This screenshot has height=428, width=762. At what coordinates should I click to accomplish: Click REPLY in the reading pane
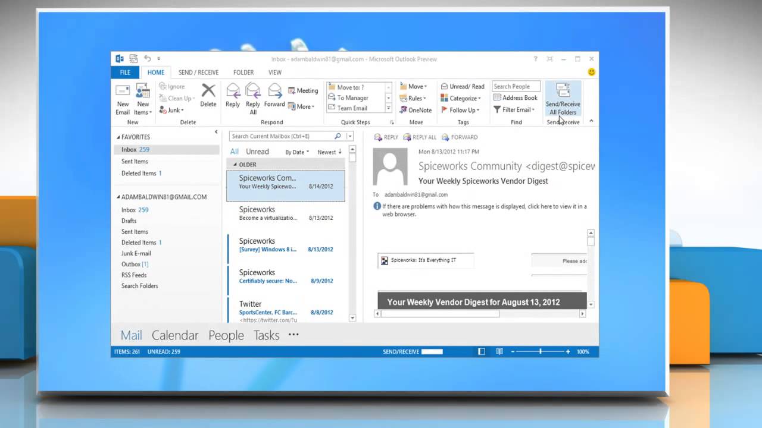(x=386, y=137)
